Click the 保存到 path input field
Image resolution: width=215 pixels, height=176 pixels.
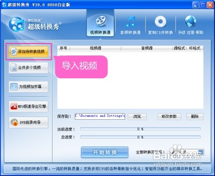tap(100, 116)
